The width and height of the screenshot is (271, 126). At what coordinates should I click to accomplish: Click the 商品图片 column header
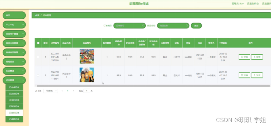tap(87, 43)
